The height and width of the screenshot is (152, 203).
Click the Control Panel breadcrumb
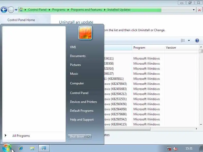(x=37, y=10)
